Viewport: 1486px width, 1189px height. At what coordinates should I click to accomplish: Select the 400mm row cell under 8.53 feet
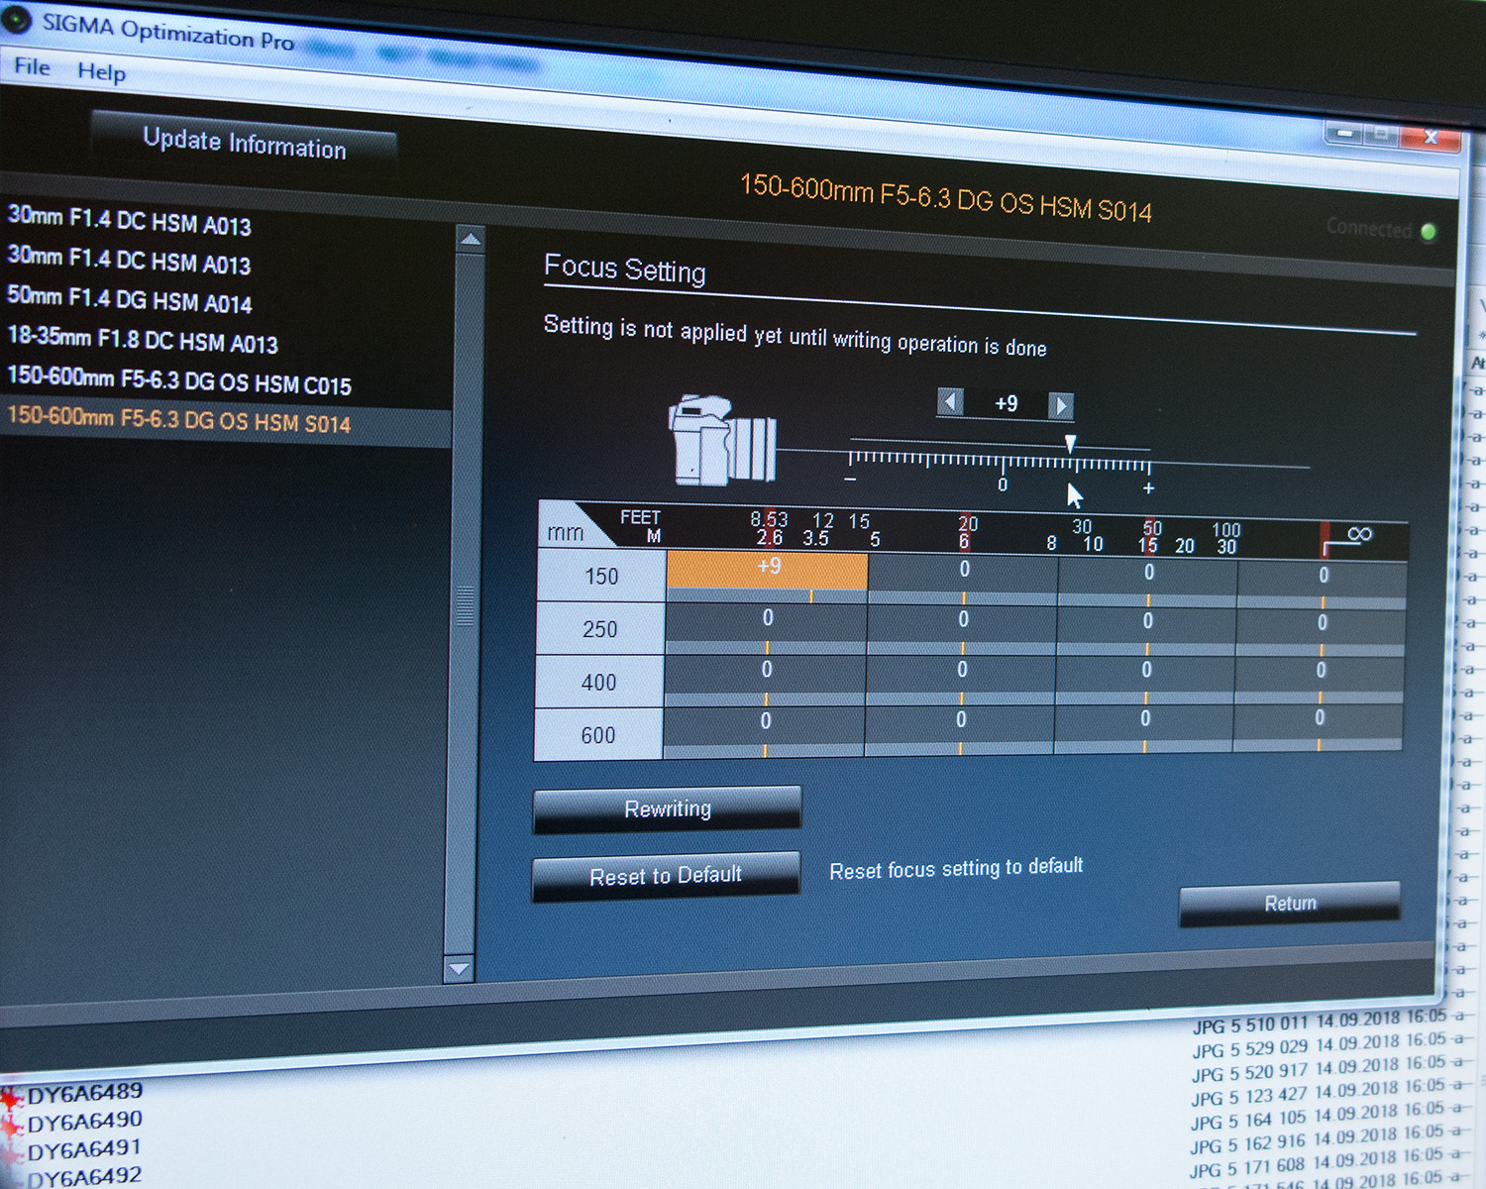[766, 680]
